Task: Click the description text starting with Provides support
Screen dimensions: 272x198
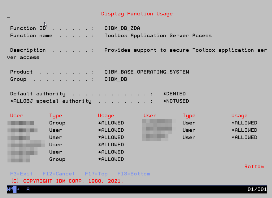Action: 186,50
